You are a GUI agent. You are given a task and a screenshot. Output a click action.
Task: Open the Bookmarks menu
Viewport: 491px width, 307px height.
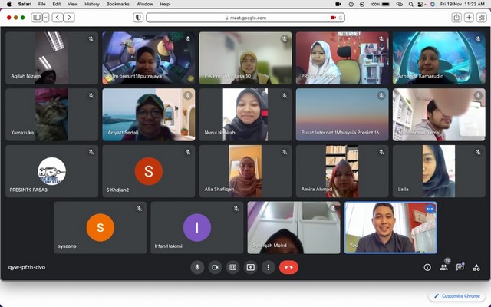pyautogui.click(x=118, y=4)
